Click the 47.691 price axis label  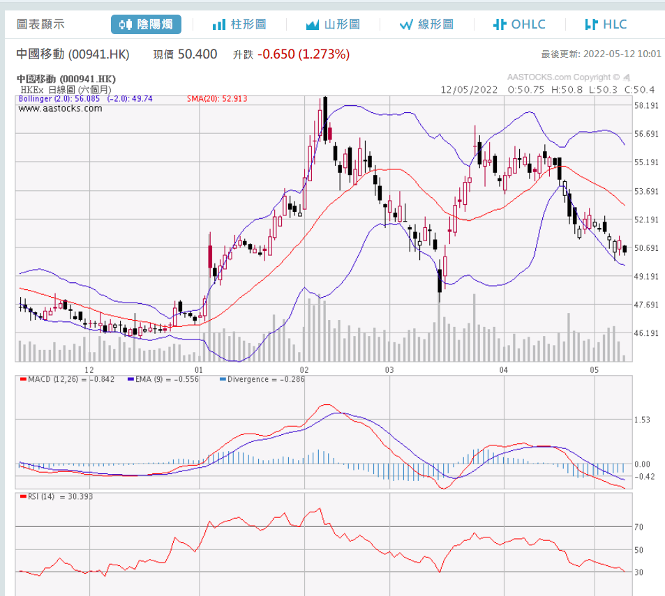(x=646, y=305)
